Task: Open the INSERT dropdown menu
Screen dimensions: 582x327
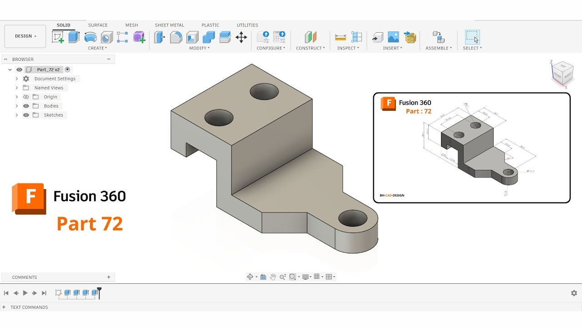Action: click(393, 48)
